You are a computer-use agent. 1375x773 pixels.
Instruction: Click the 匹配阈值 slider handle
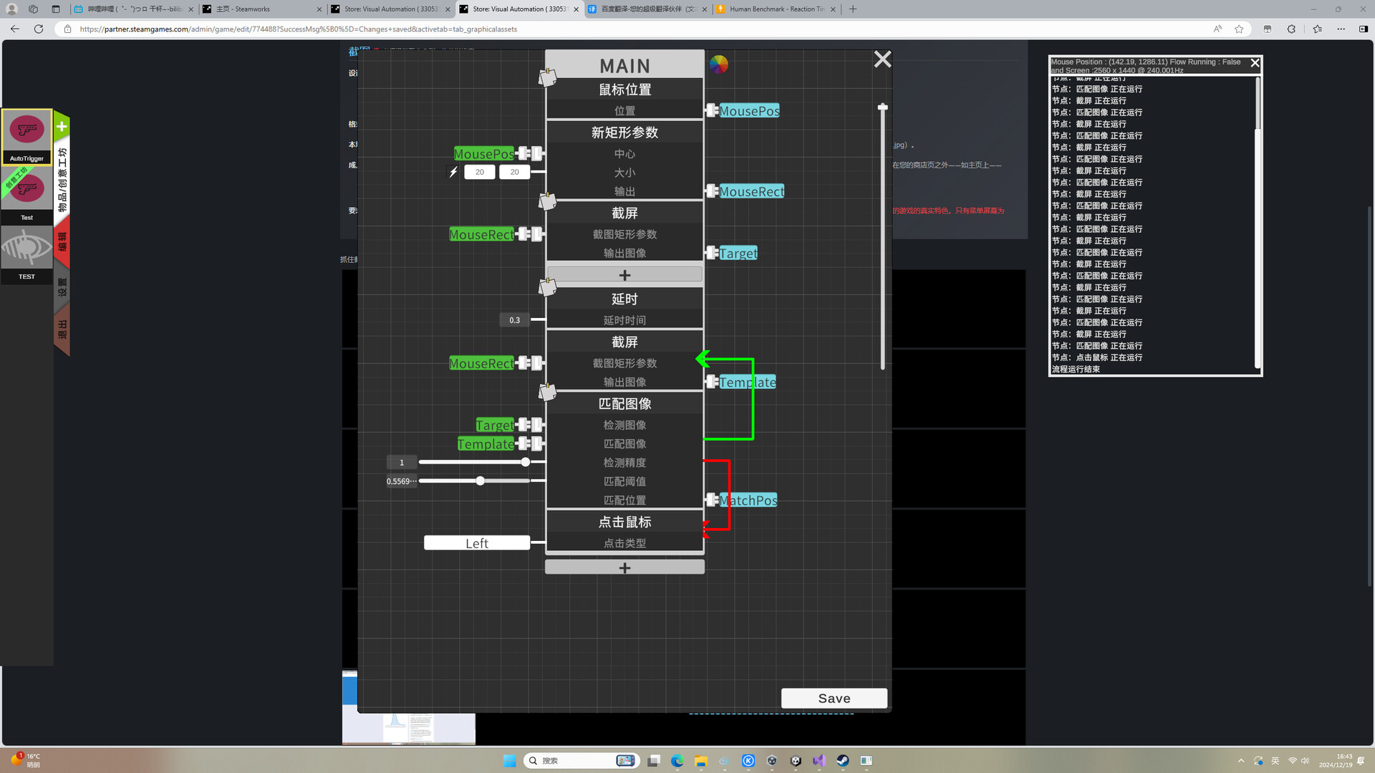tap(480, 481)
